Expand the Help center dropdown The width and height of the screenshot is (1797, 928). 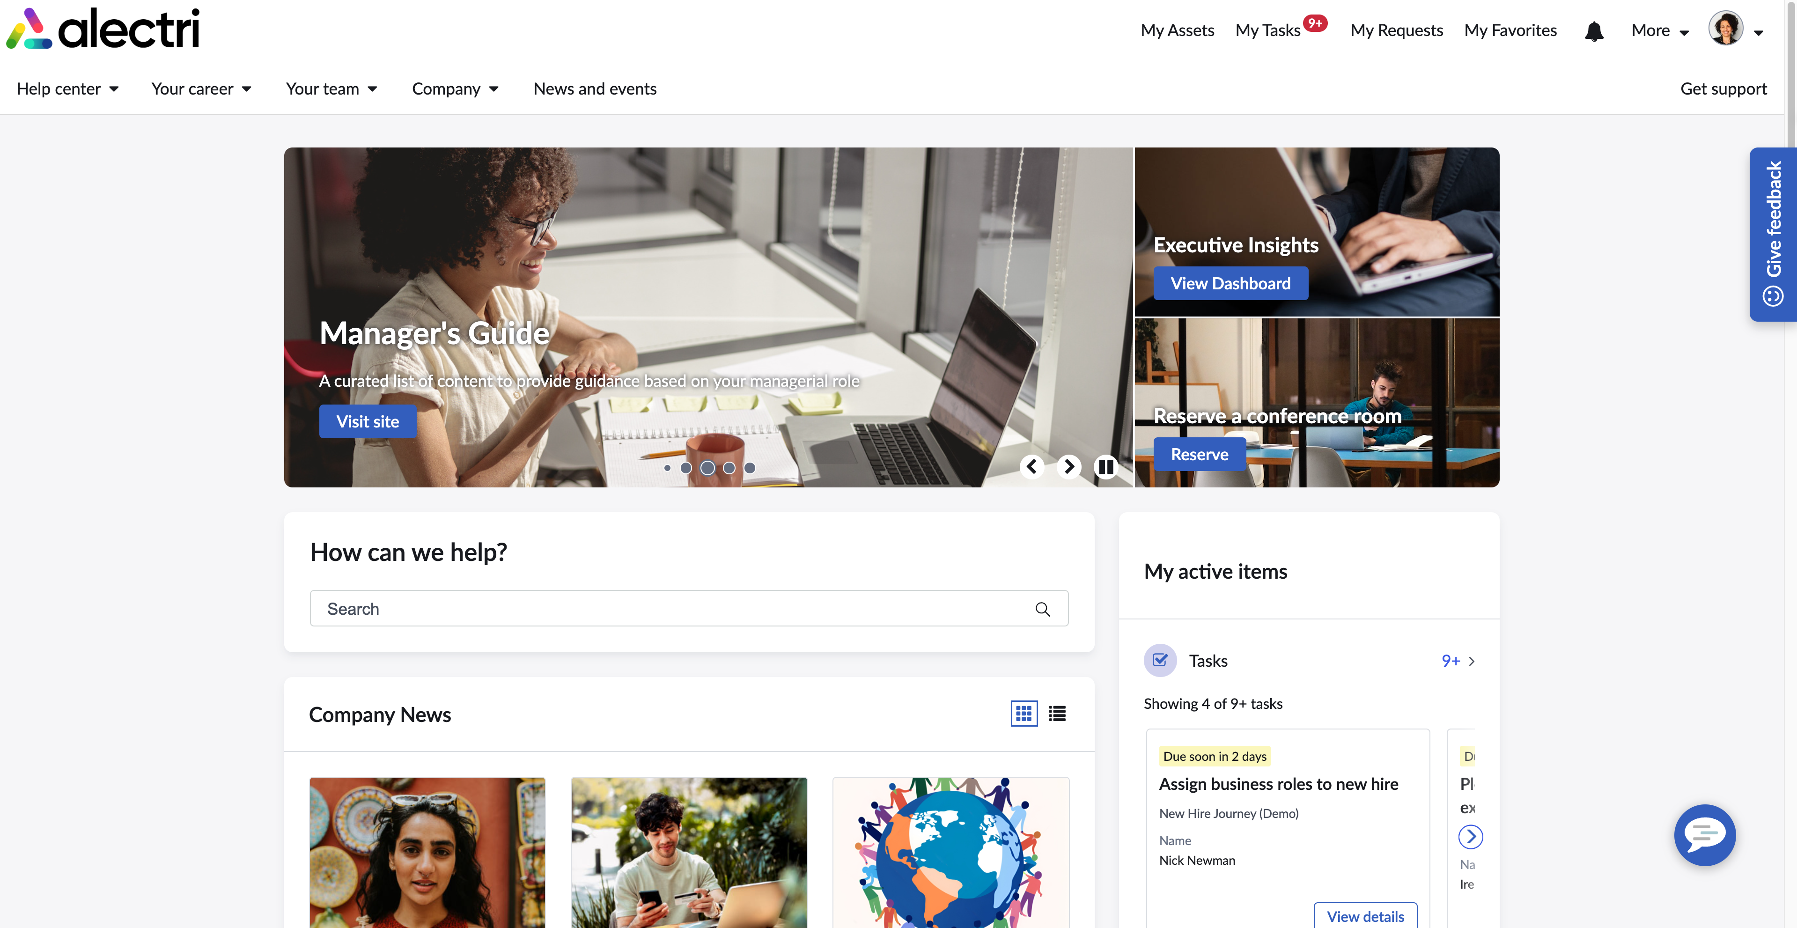pos(68,88)
